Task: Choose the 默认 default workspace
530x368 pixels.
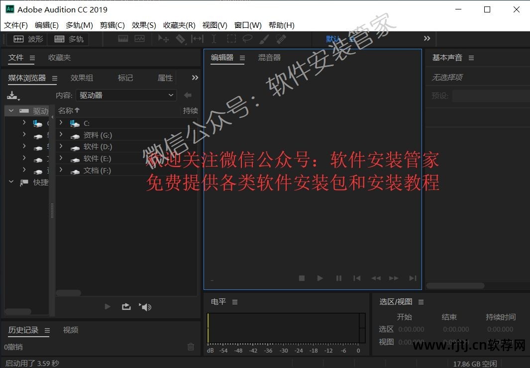Action: [x=333, y=39]
